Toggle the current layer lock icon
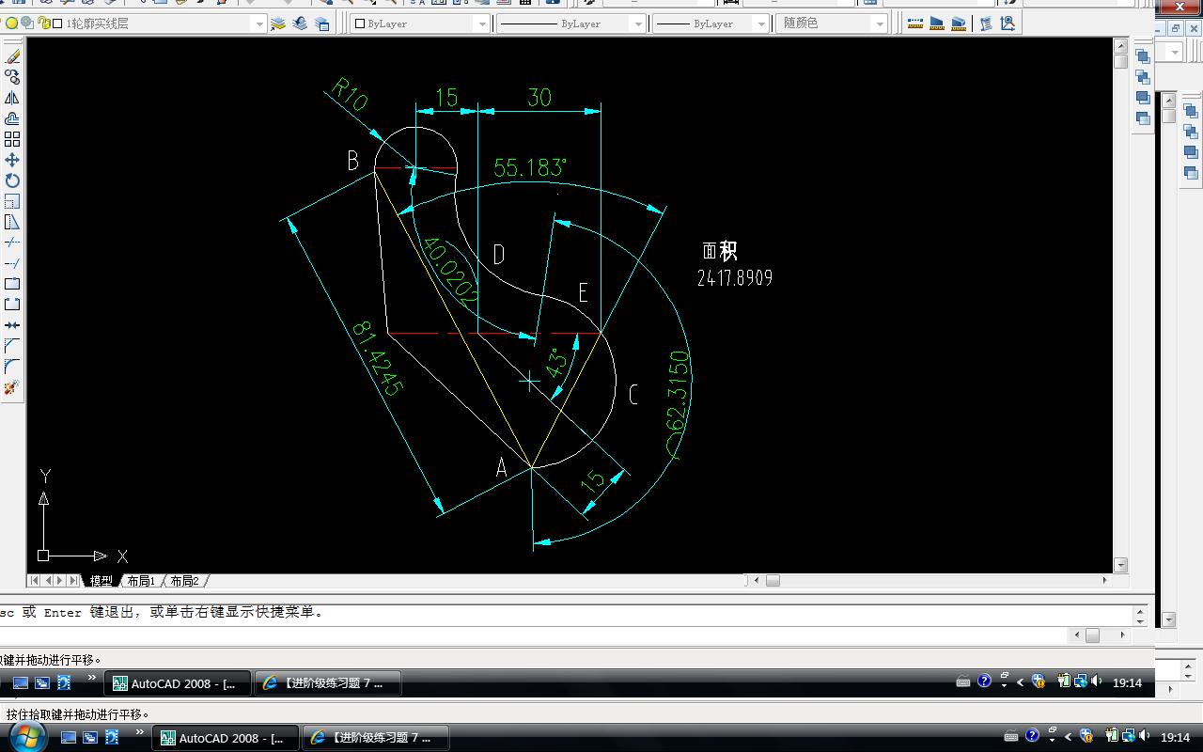Viewport: 1203px width, 752px height. (x=44, y=23)
